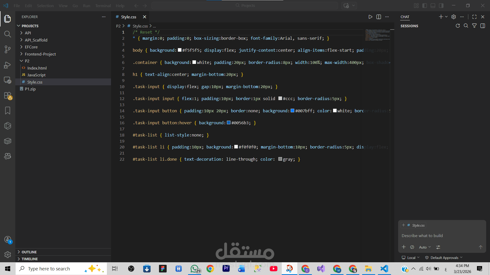Click the Run play icon in editor toolbar
The height and width of the screenshot is (275, 490).
(370, 17)
